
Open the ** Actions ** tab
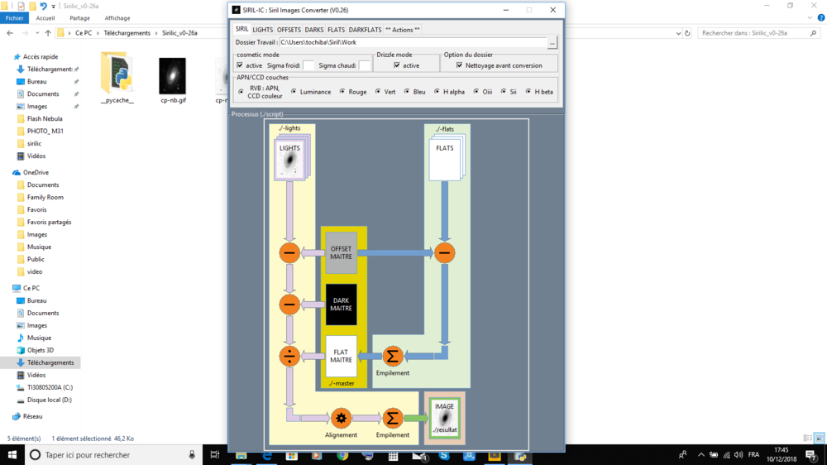click(x=403, y=30)
